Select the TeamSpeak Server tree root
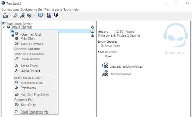192x117 pixels. (x=19, y=24)
